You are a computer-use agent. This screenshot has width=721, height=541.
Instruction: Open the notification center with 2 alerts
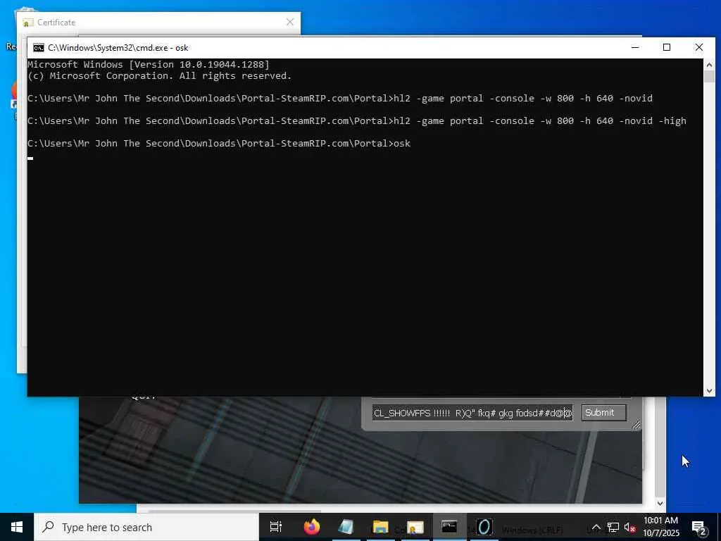pyautogui.click(x=699, y=528)
